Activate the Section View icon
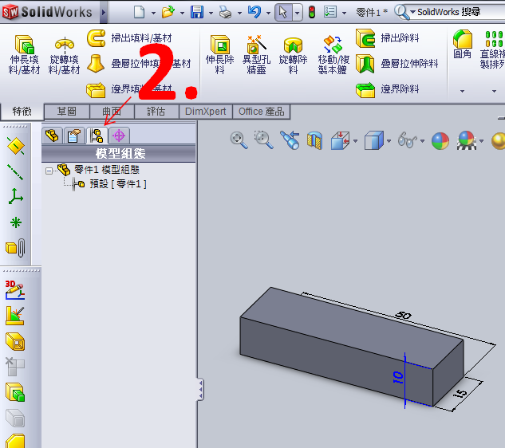 [315, 141]
